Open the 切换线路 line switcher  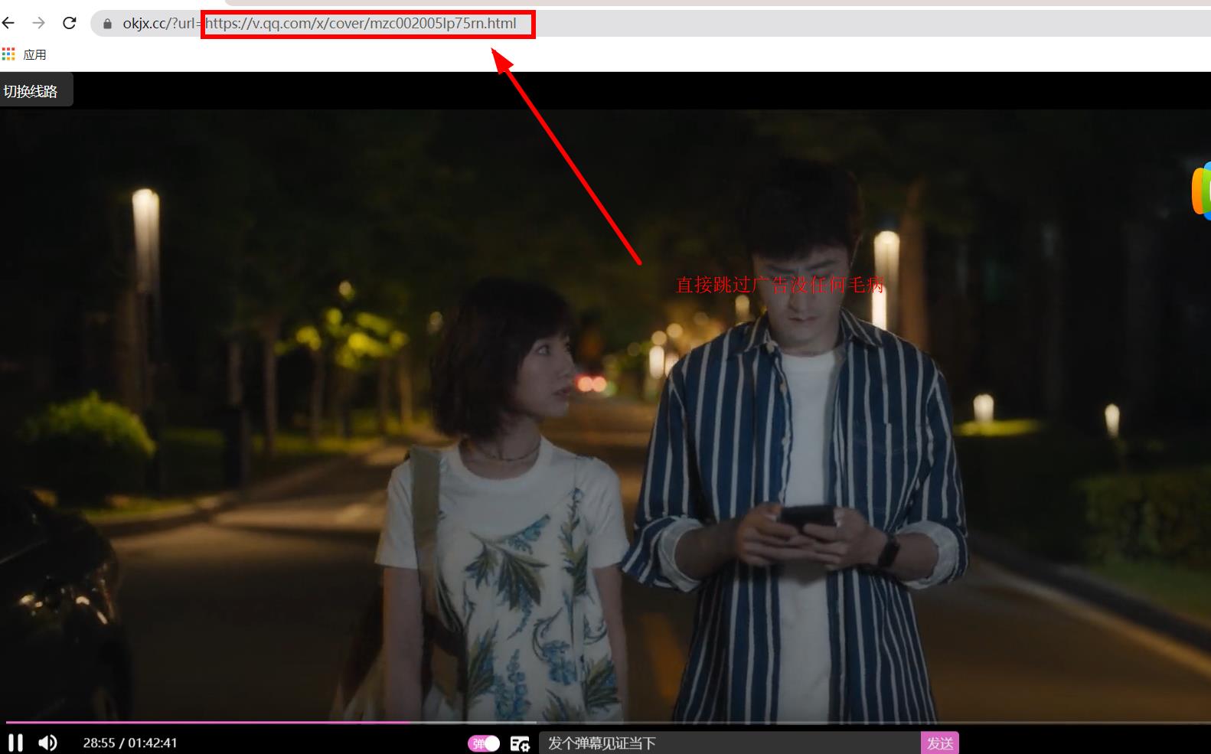(31, 91)
